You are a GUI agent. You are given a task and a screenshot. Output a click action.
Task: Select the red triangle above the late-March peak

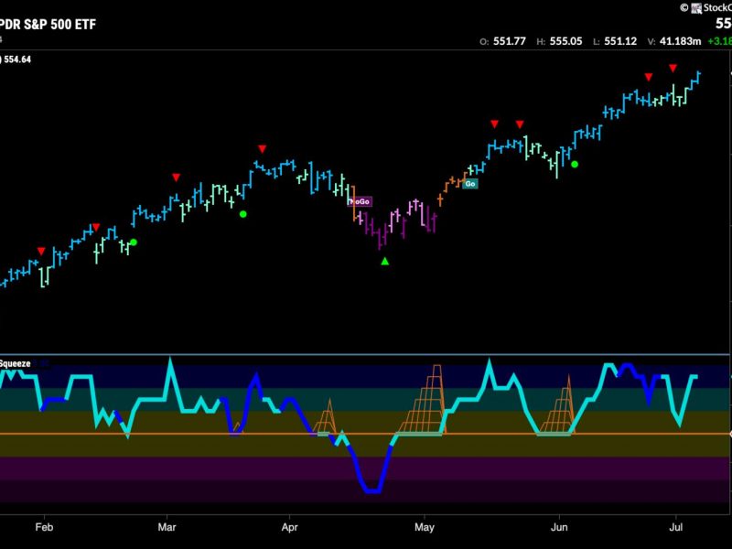tap(263, 149)
